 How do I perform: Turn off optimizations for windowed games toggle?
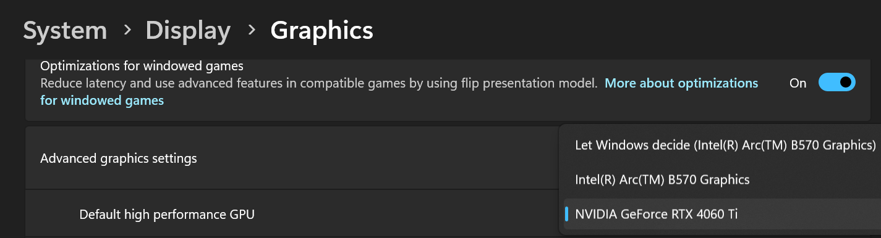[x=836, y=83]
